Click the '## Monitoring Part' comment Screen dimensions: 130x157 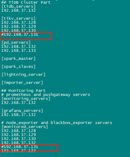coord(23,91)
